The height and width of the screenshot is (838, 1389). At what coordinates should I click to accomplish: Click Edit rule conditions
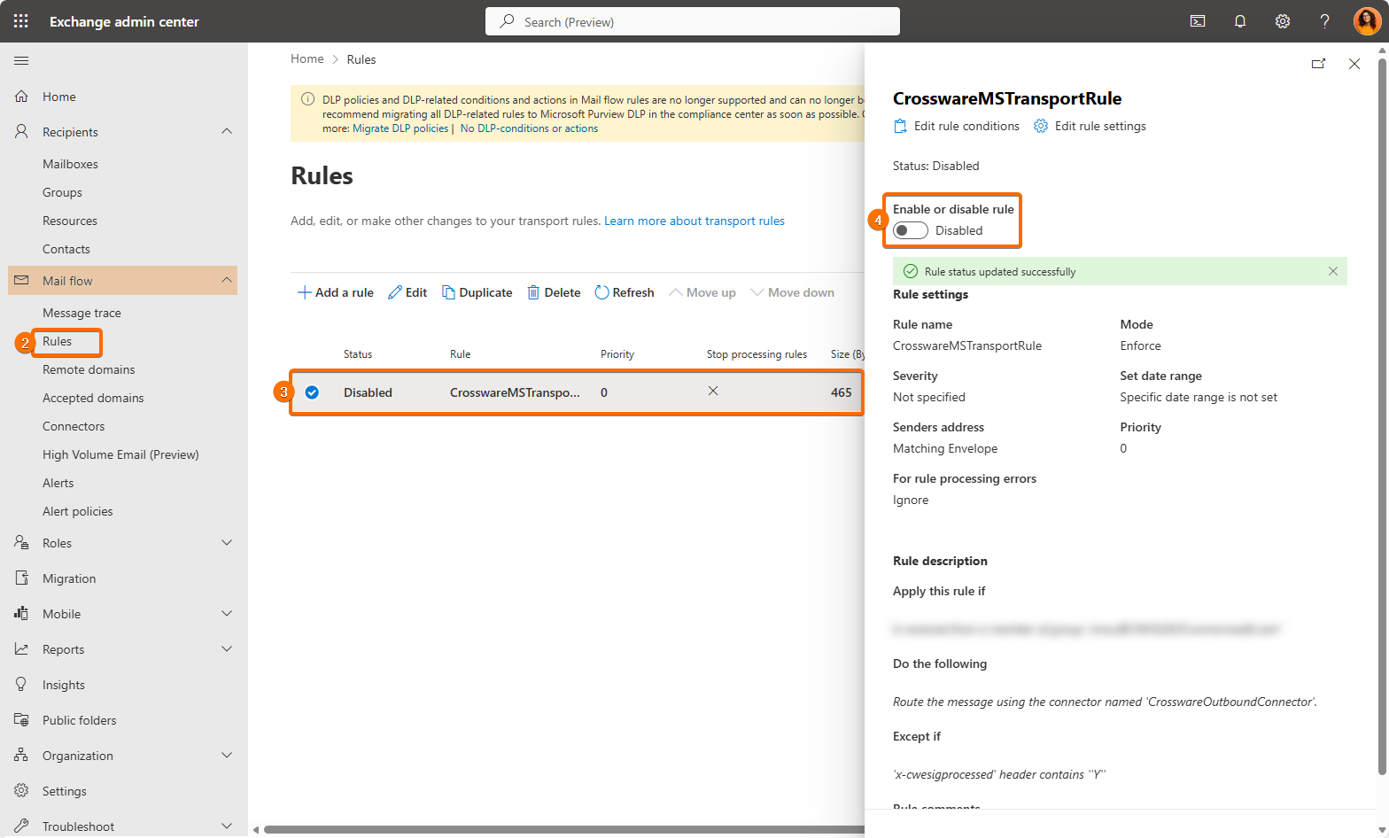tap(957, 126)
